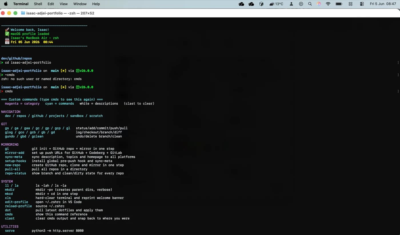The image size is (400, 235).
Task: Click the 'sandbox' navigation command
Action: coord(77,116)
